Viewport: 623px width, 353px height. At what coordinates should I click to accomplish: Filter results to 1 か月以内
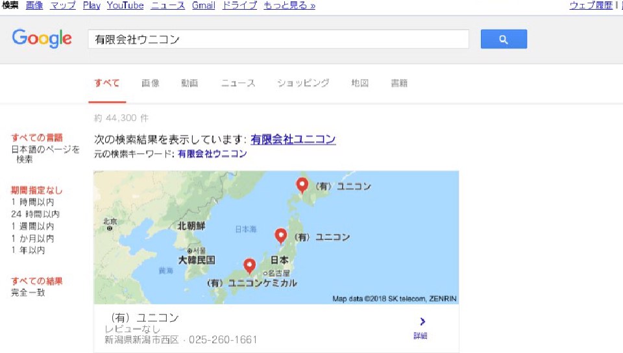32,238
